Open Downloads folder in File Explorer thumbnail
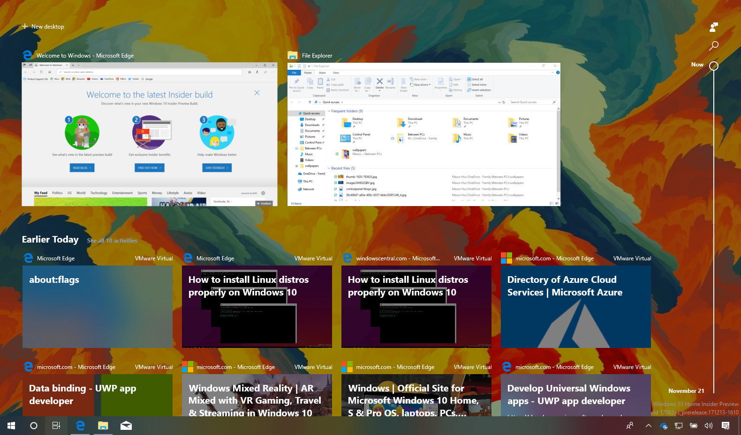Viewport: 741px width, 435px height. pos(410,122)
